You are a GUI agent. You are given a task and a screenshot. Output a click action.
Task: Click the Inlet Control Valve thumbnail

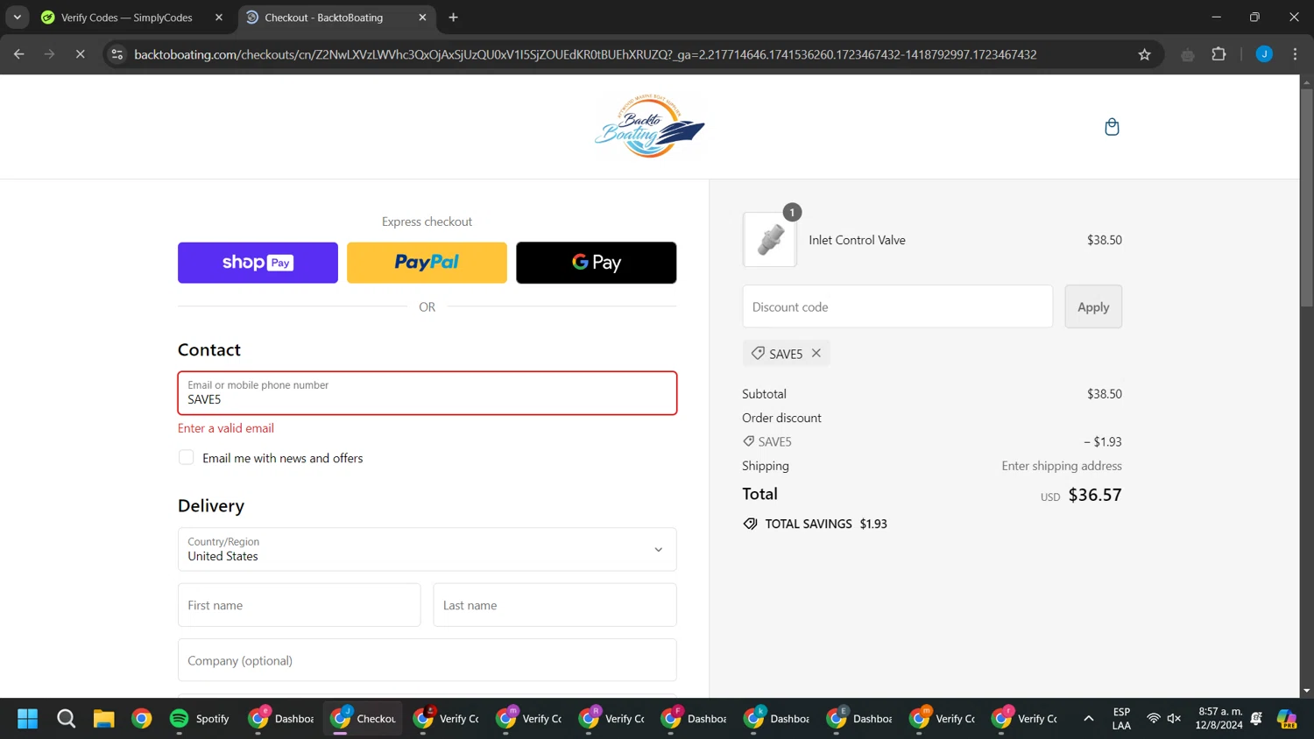click(770, 240)
